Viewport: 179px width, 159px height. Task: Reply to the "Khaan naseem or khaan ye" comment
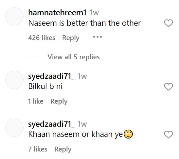(x=63, y=149)
